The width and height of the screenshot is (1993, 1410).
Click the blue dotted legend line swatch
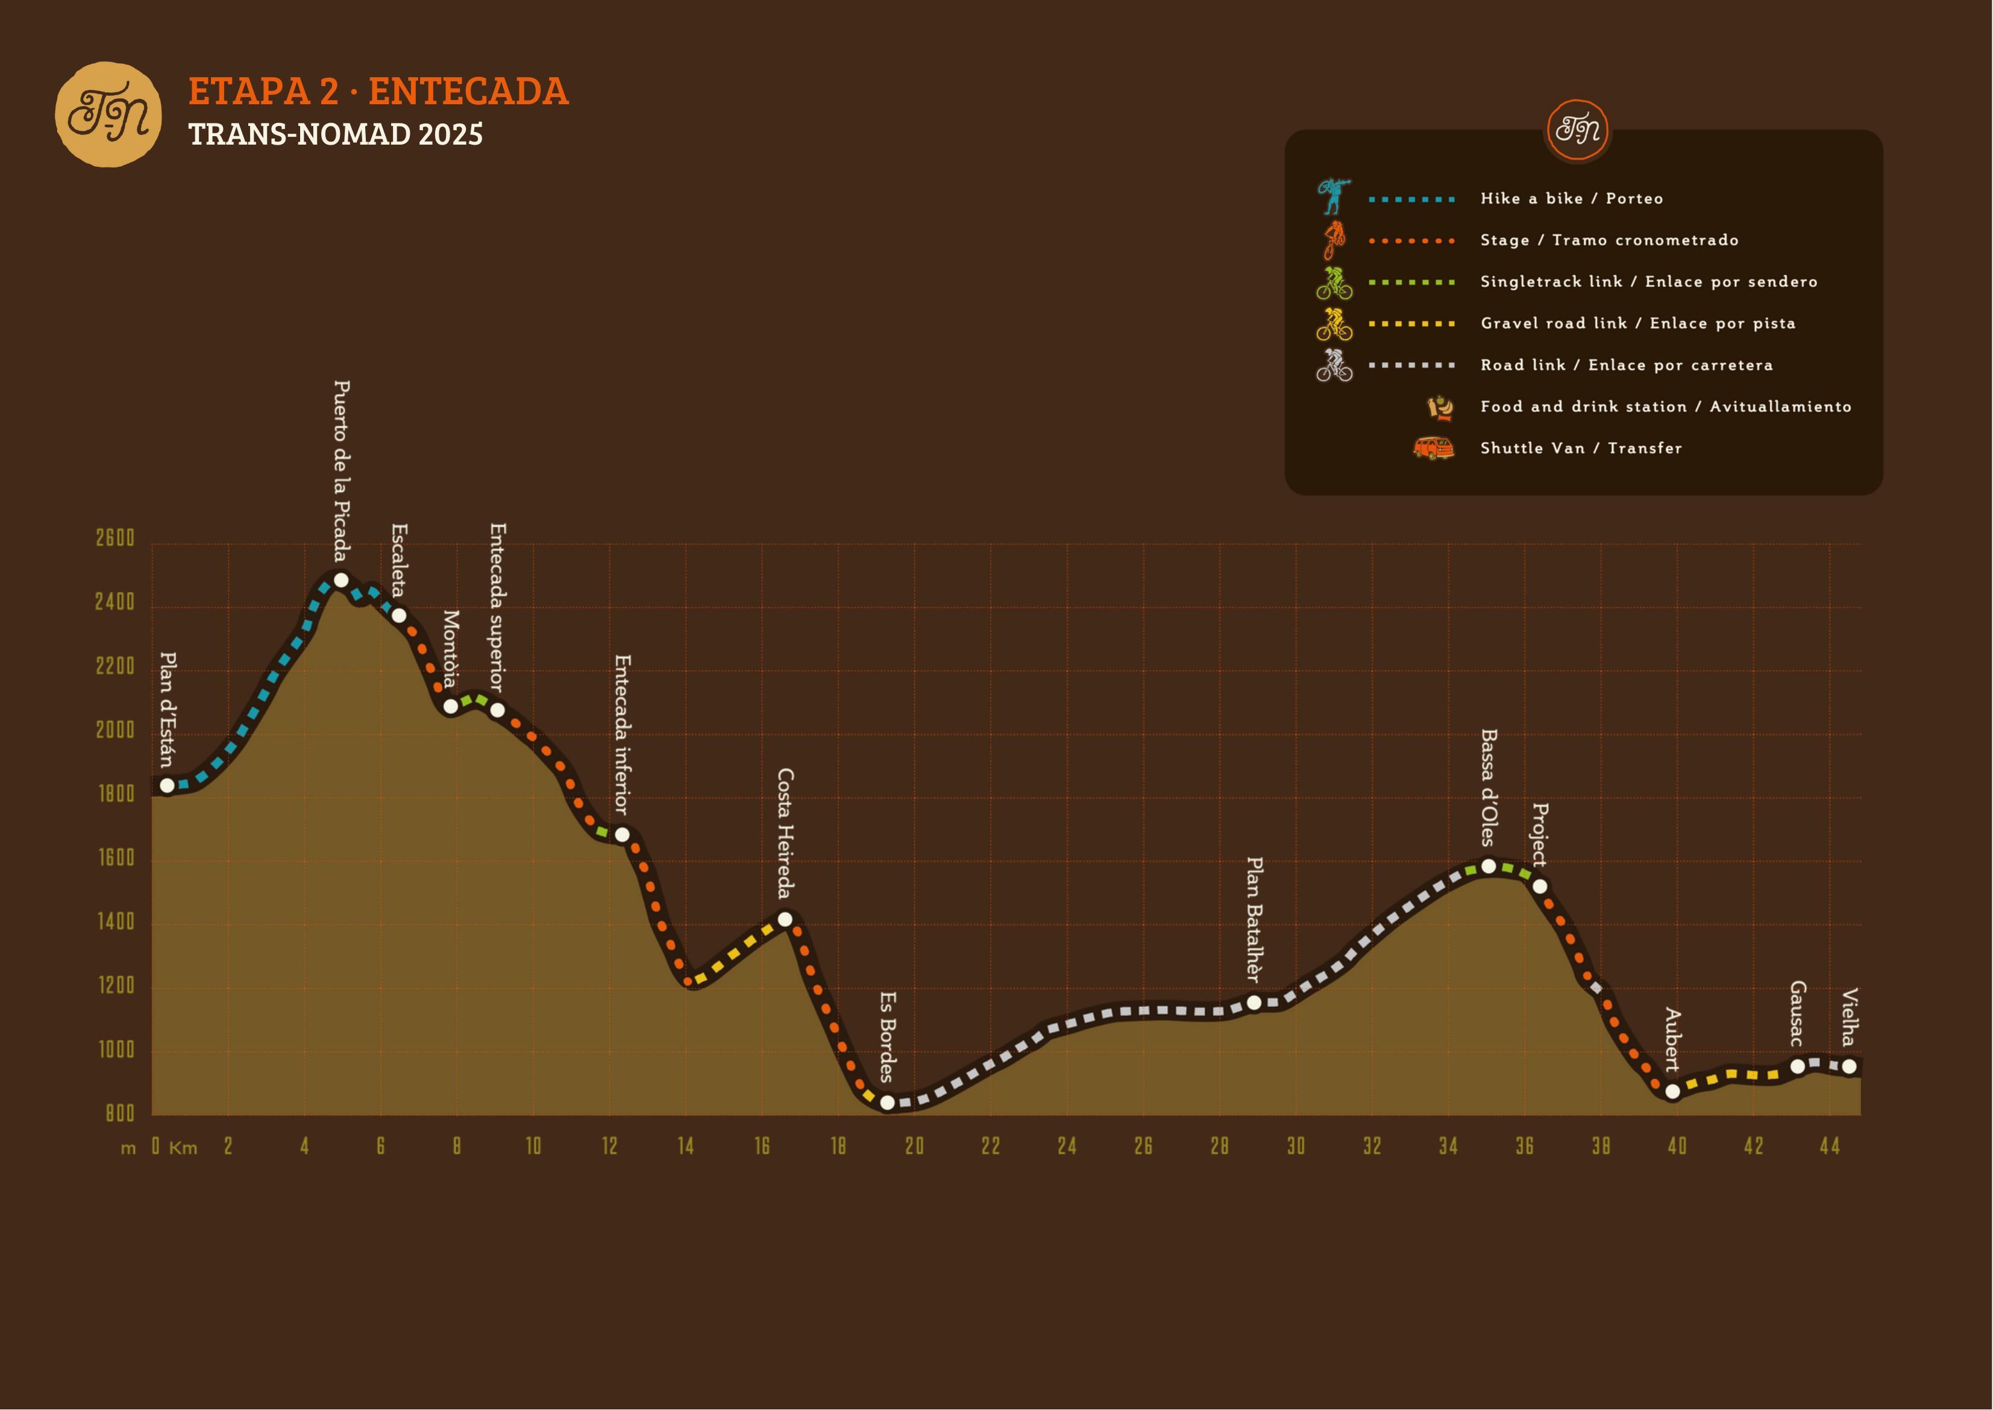pos(1411,199)
